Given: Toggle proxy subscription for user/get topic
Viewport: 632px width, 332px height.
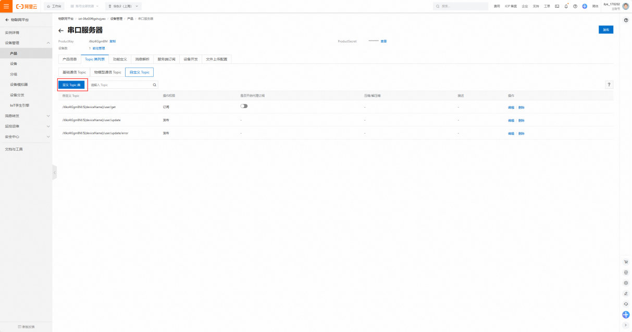Looking at the screenshot, I should click(x=244, y=106).
